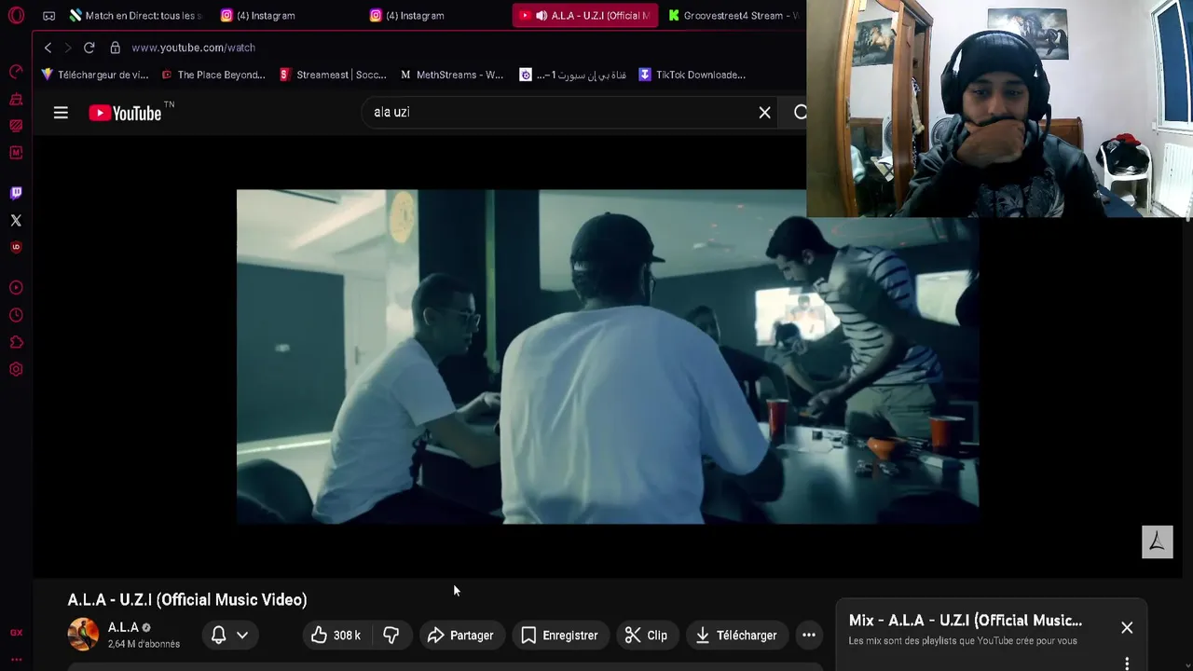This screenshot has width=1193, height=671.
Task: Click the Télécharger download button
Action: (x=737, y=635)
